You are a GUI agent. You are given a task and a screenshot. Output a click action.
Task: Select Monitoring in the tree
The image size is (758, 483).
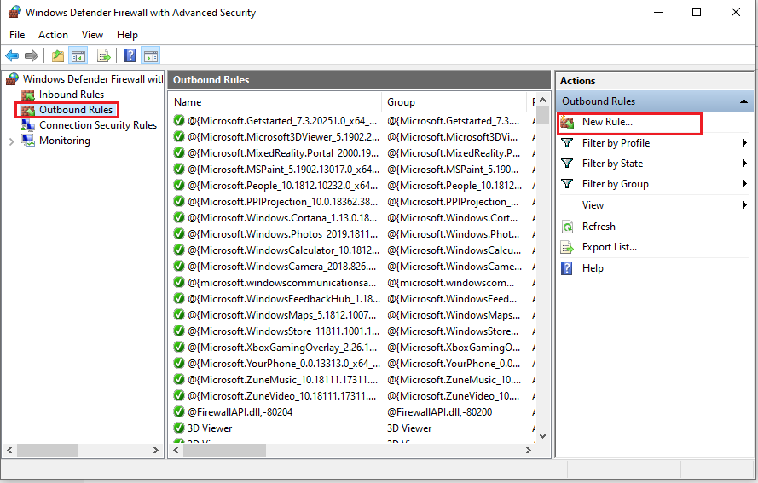(65, 141)
